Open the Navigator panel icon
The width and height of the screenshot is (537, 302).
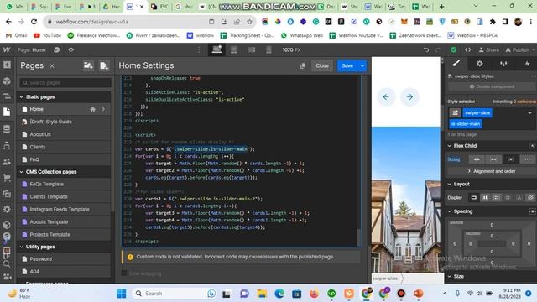[x=7, y=96]
